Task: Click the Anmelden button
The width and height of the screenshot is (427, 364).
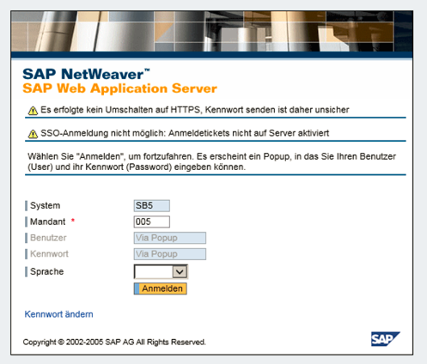Action: pyautogui.click(x=161, y=288)
